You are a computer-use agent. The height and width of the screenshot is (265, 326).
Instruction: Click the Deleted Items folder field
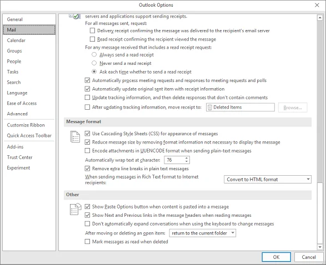tap(240, 108)
